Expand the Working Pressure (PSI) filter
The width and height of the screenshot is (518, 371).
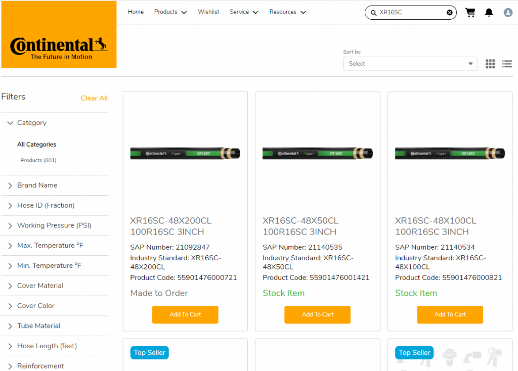pyautogui.click(x=54, y=225)
